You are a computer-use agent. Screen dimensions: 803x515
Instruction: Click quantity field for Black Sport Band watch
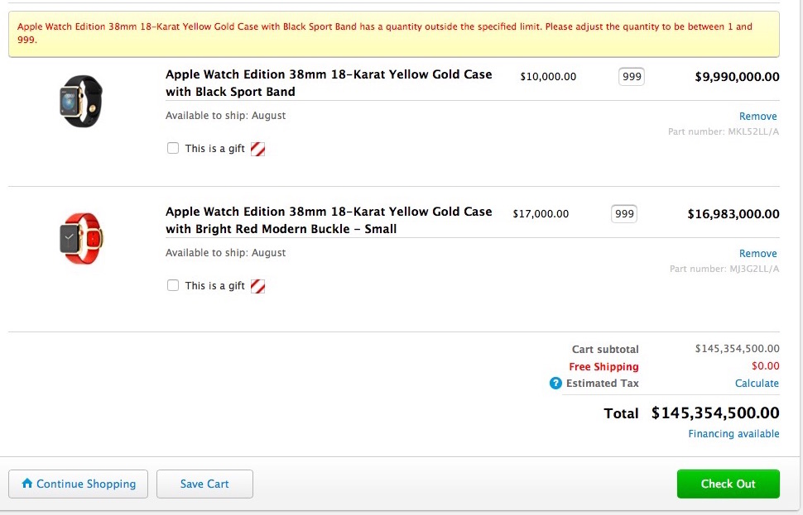click(x=632, y=77)
